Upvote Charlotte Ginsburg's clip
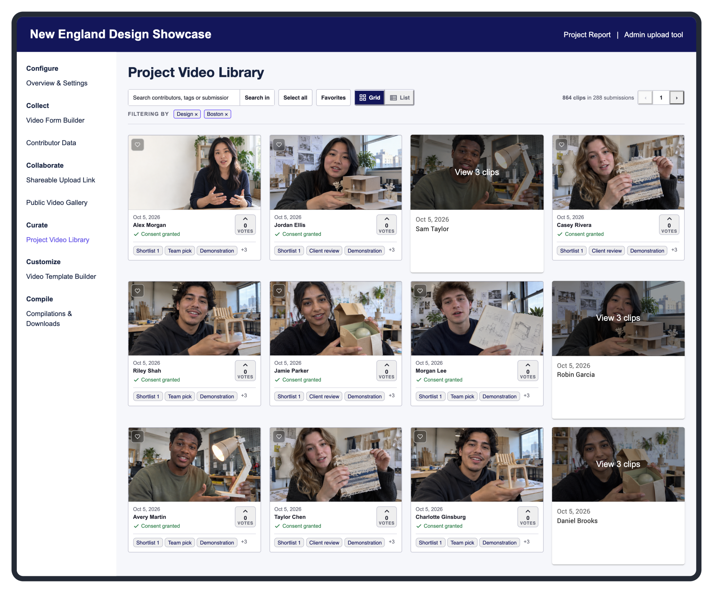713x593 pixels. [528, 517]
